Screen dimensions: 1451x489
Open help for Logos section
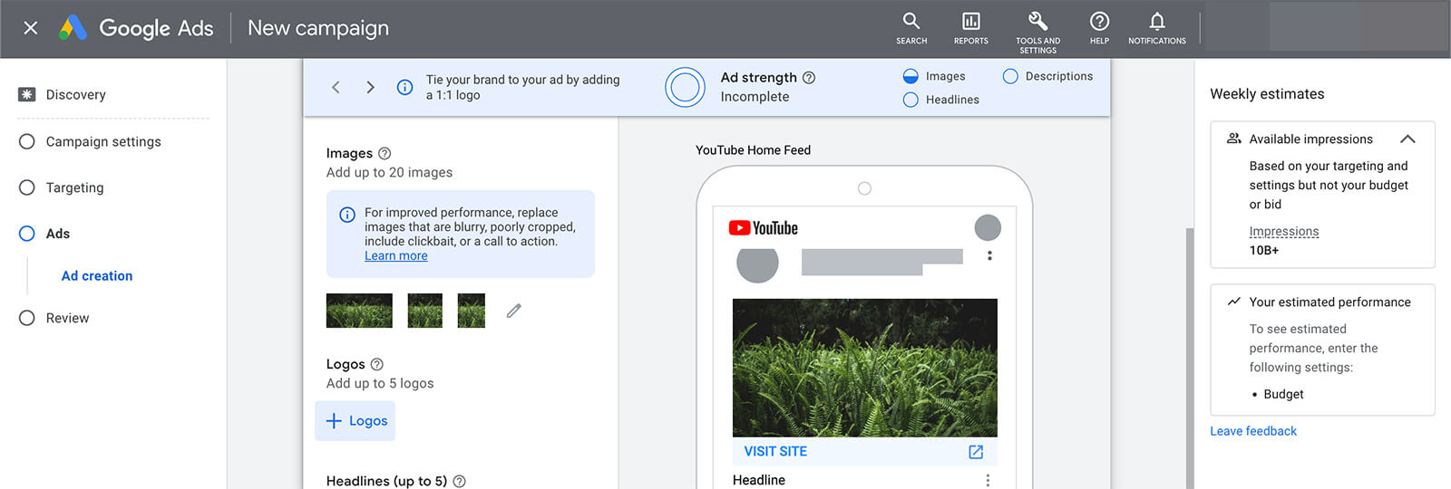pyautogui.click(x=377, y=364)
